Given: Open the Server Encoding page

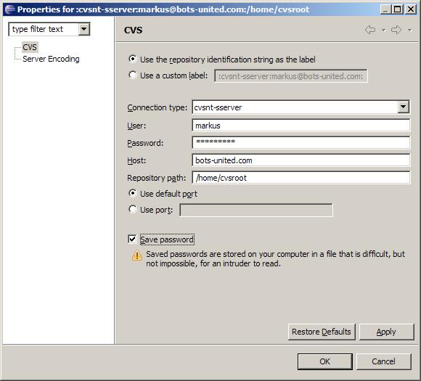Looking at the screenshot, I should [x=51, y=59].
